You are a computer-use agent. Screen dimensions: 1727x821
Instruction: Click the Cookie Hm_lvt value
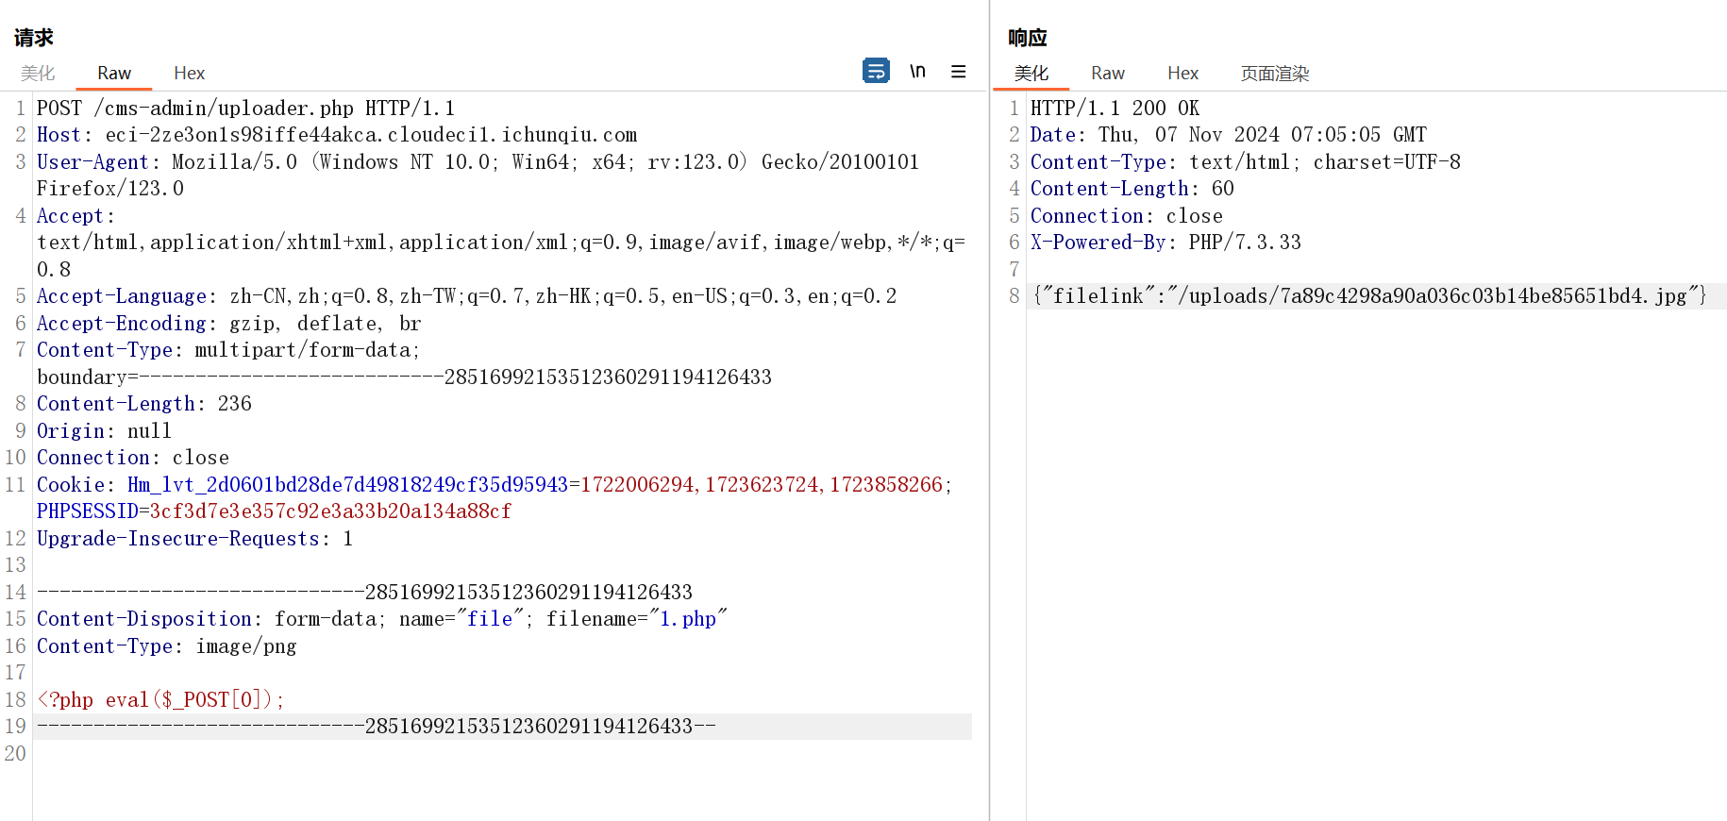[762, 484]
